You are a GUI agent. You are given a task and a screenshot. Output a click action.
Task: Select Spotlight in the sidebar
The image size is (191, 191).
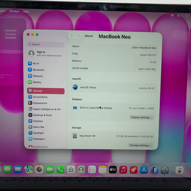[x=36, y=133]
